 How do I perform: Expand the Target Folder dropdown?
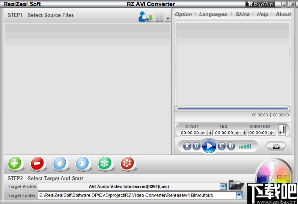click(x=239, y=195)
